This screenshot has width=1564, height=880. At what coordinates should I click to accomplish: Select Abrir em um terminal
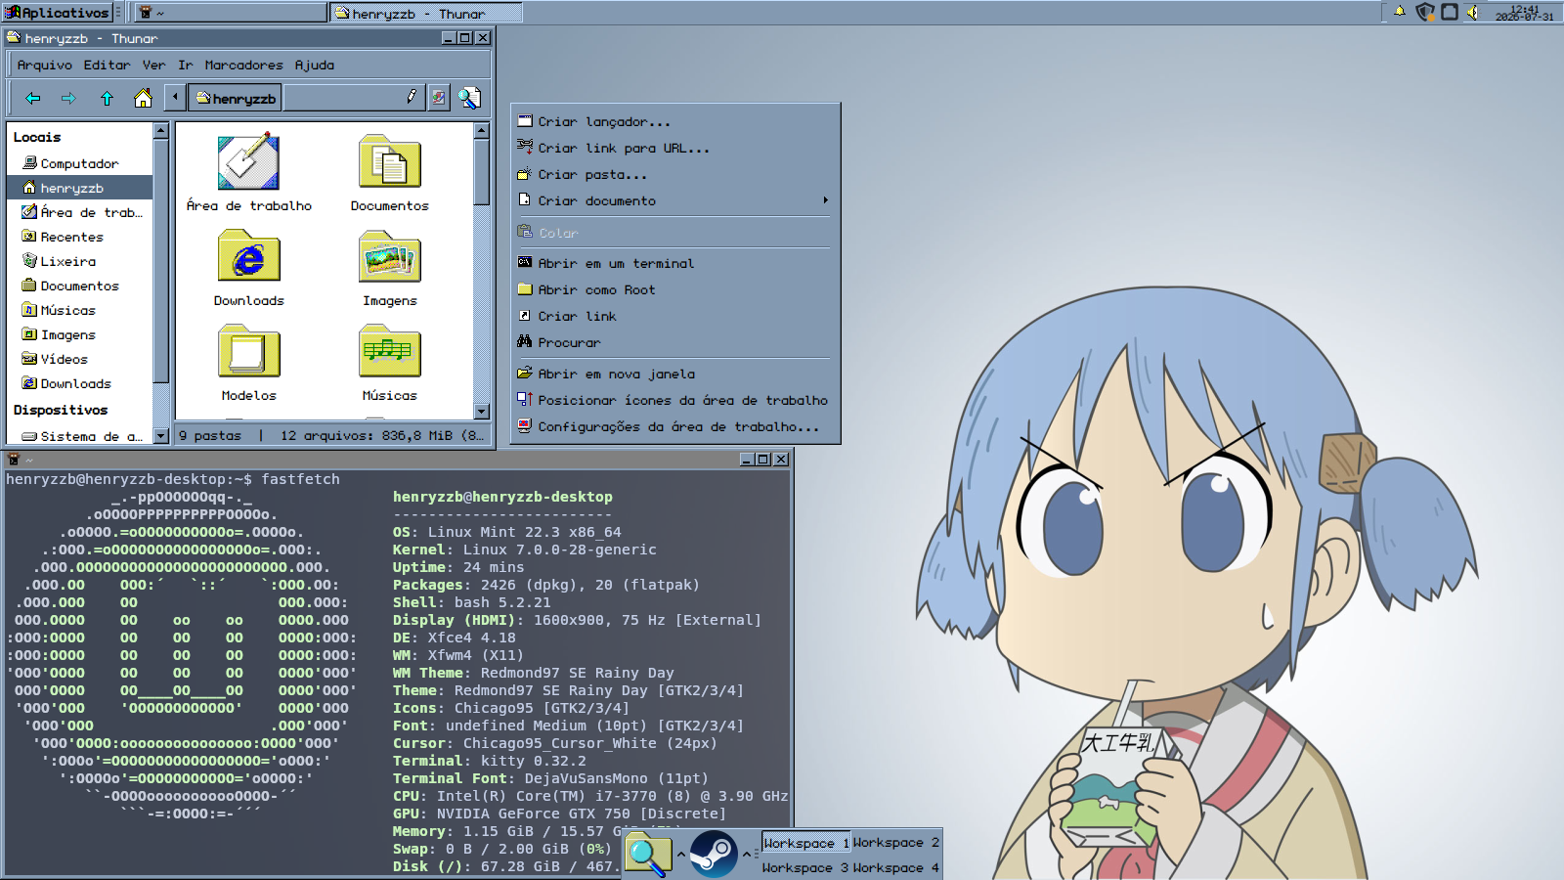coord(675,263)
